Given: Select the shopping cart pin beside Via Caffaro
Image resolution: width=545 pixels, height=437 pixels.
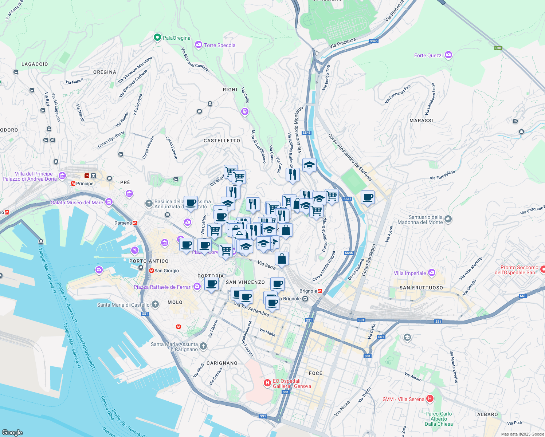Looking at the screenshot, I should (x=214, y=231).
